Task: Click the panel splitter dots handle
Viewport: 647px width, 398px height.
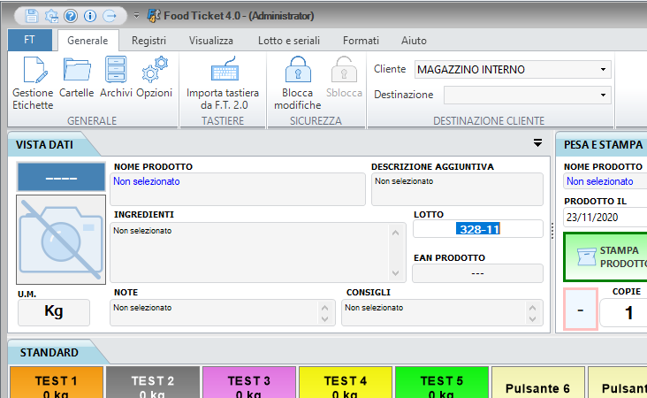Action: click(x=552, y=231)
